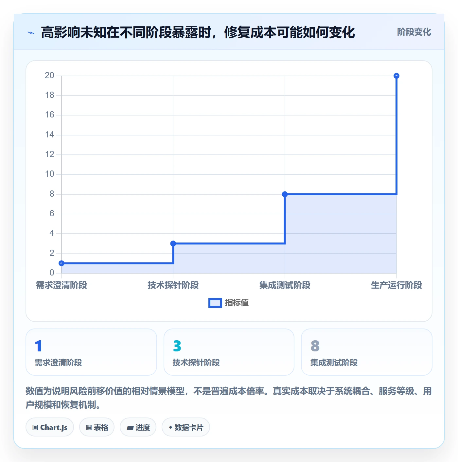Click the 需求澄清阶段 x-axis label
This screenshot has width=458, height=462.
coord(62,285)
